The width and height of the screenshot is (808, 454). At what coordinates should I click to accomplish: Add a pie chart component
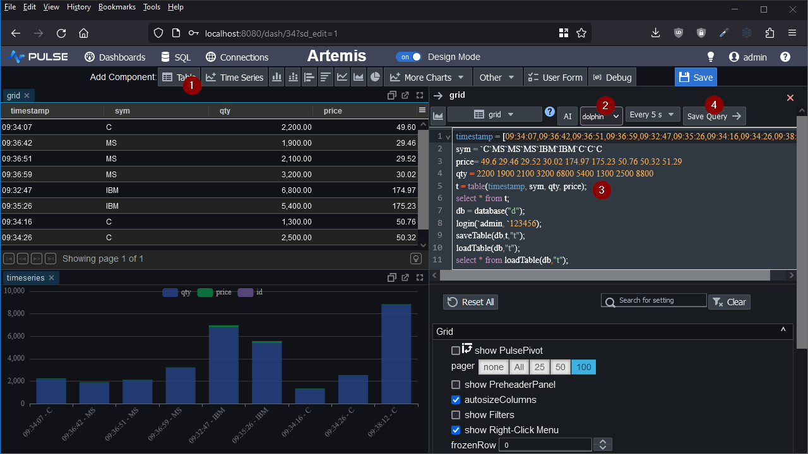click(x=375, y=77)
